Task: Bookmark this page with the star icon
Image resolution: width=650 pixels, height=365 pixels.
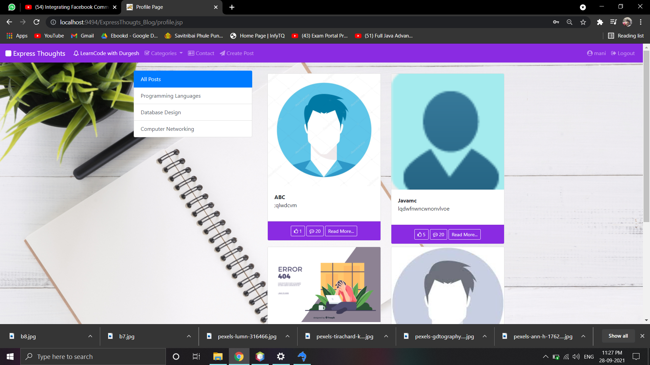Action: tap(583, 22)
